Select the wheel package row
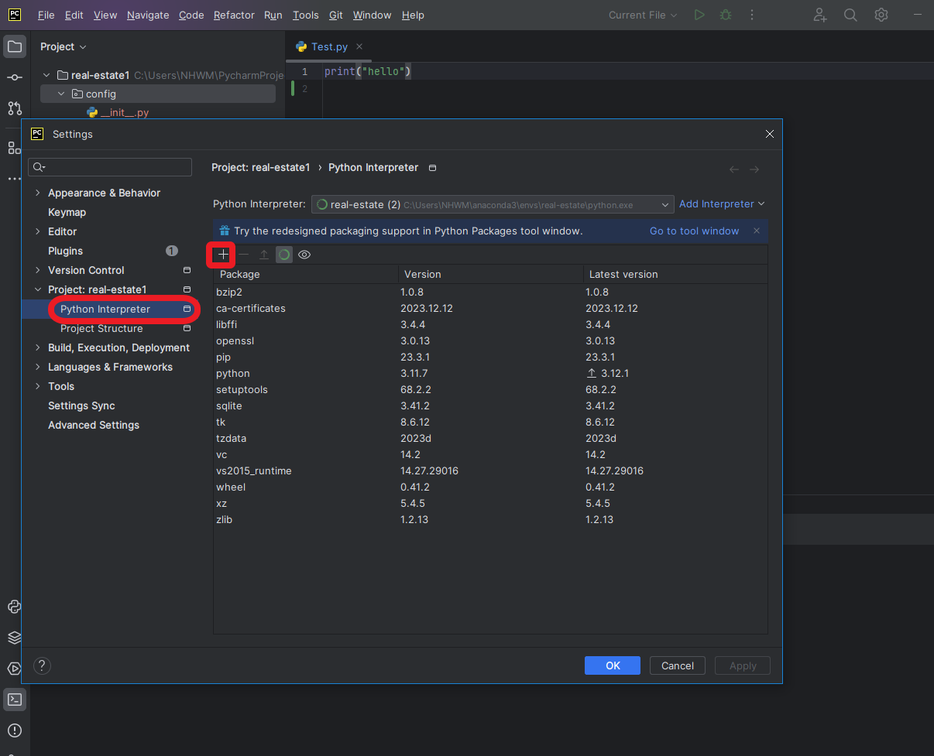The height and width of the screenshot is (756, 934). (490, 487)
